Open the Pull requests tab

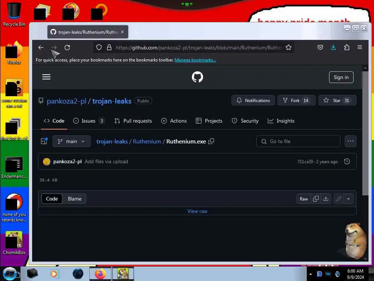tap(133, 121)
